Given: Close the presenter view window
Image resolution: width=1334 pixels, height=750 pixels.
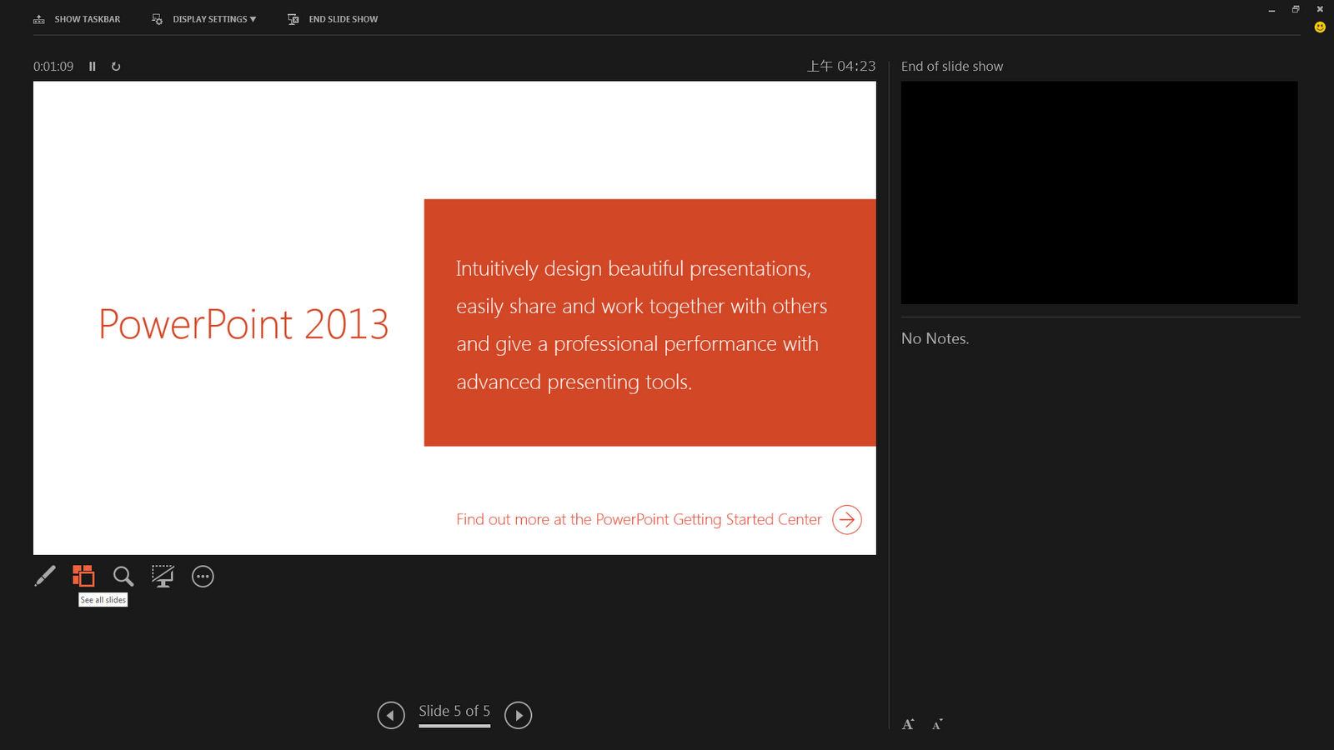Looking at the screenshot, I should point(1320,9).
